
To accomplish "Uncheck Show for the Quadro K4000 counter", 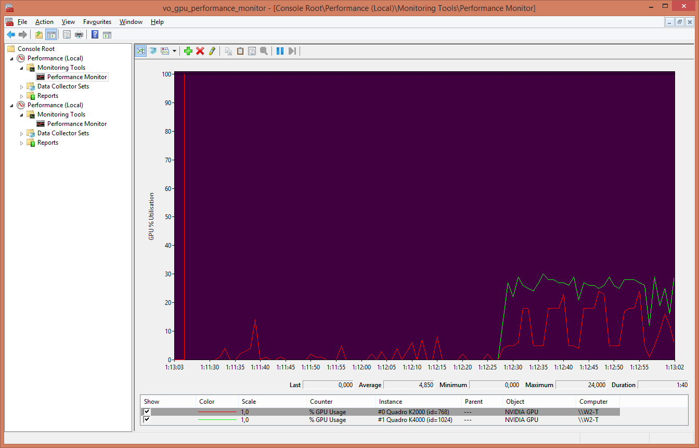I will pos(147,419).
